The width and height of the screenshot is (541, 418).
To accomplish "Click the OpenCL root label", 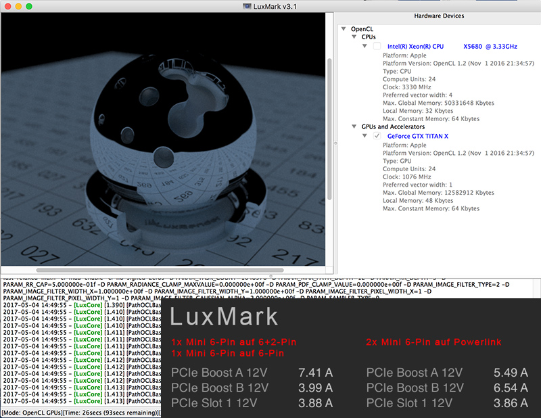I will [x=362, y=29].
